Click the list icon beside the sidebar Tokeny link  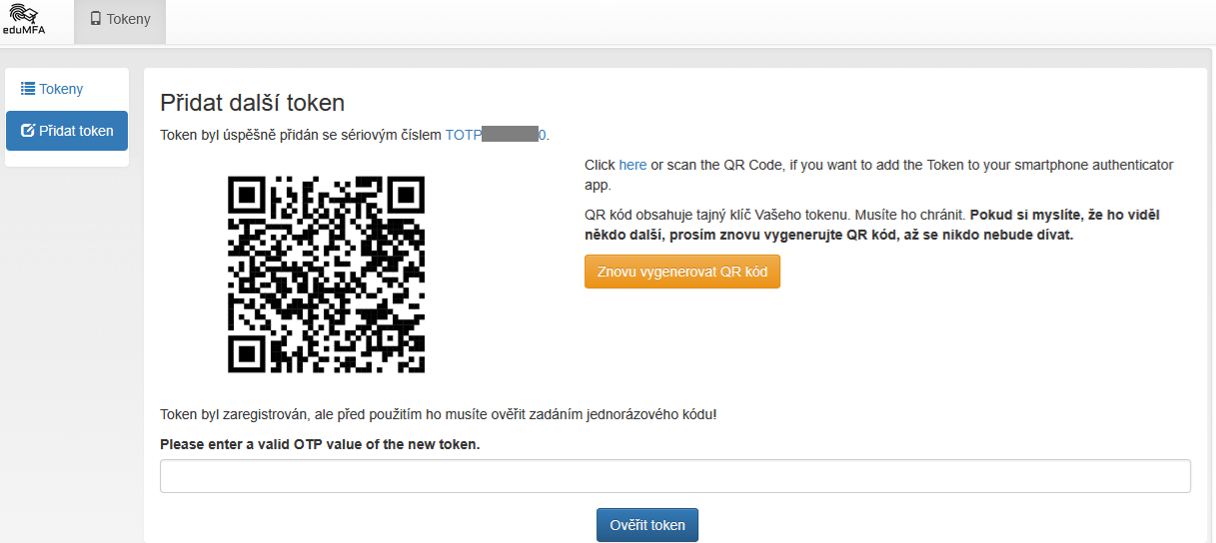pos(28,89)
